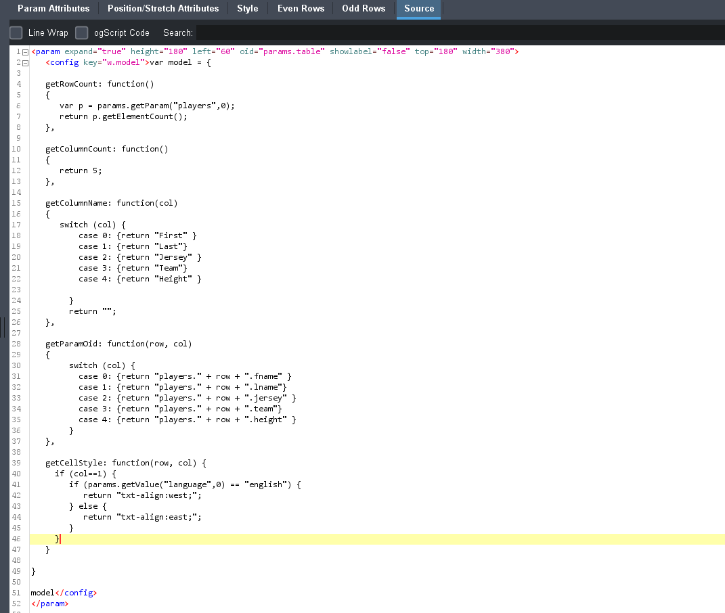Click the getColumnCount function declaration
725x613 pixels.
[x=80, y=149]
